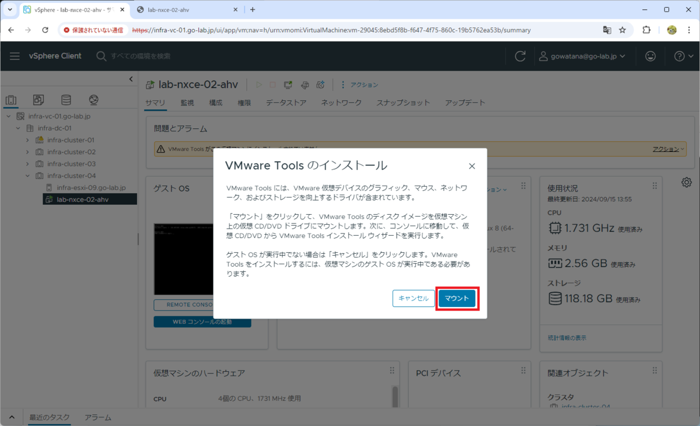
Task: Open the browser extensions puzzle icon
Action: pos(646,30)
